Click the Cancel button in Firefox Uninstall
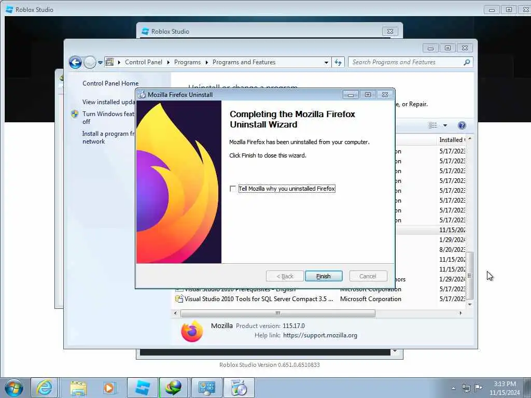531x398 pixels. click(x=368, y=276)
